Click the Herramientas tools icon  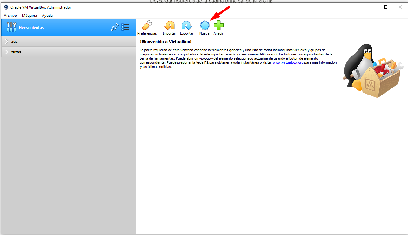(11, 27)
